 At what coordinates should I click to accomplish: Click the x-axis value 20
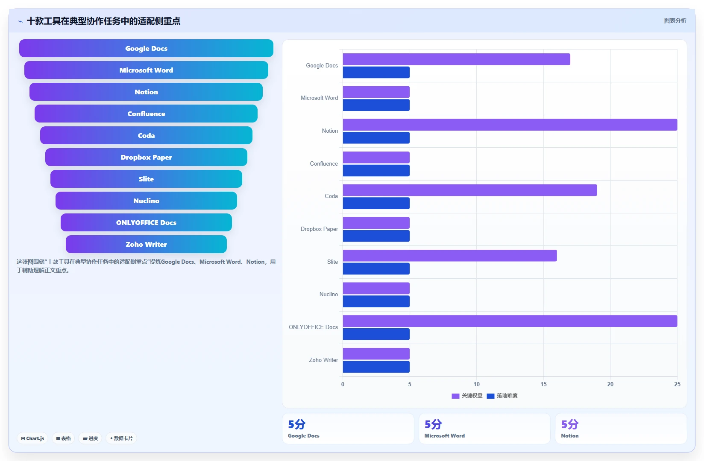[610, 384]
